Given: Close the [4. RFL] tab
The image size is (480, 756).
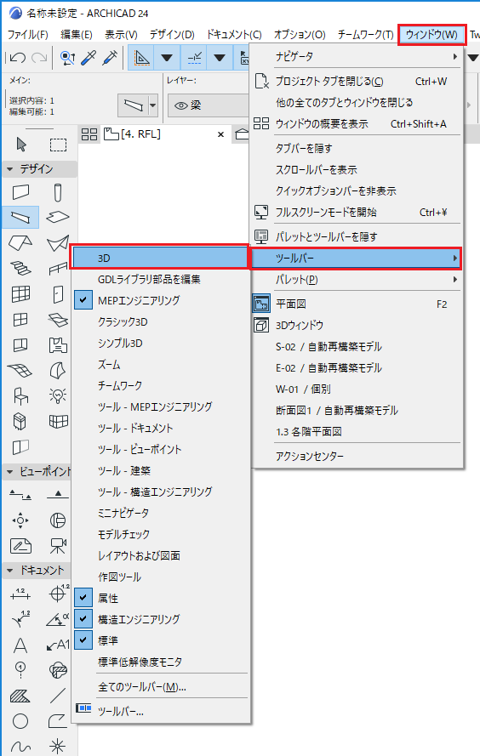Looking at the screenshot, I should pyautogui.click(x=221, y=134).
